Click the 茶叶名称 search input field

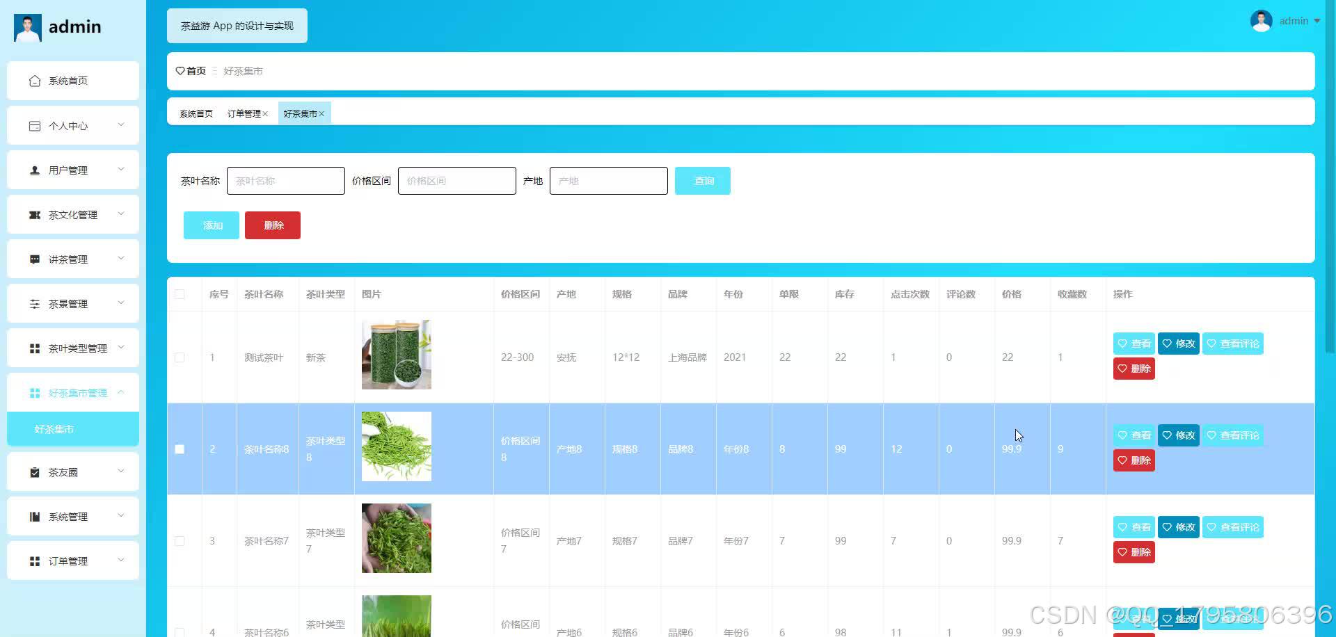tap(286, 181)
